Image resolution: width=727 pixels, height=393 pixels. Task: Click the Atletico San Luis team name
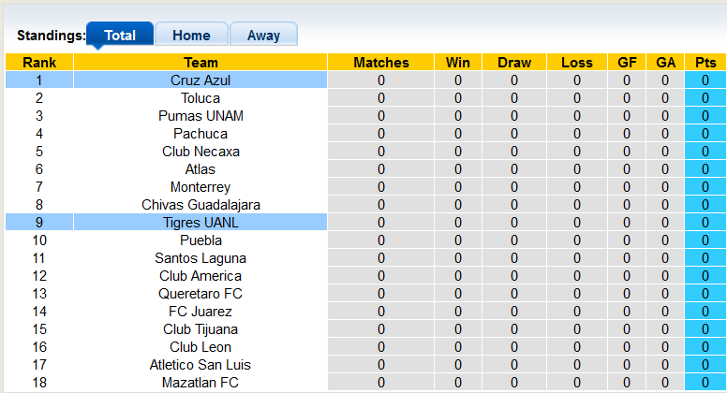point(200,365)
